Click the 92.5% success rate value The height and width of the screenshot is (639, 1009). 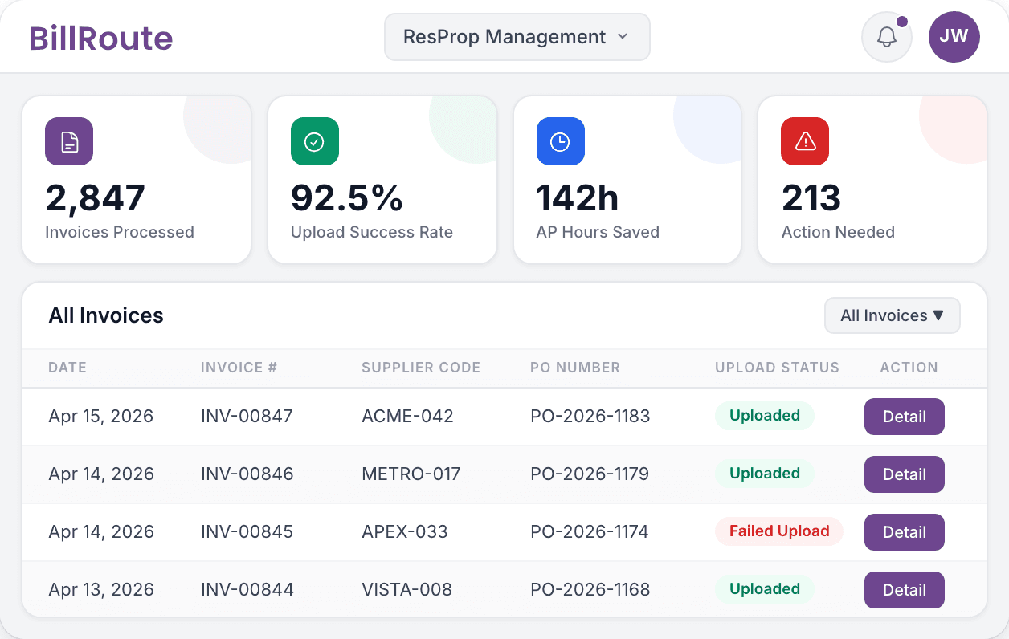point(346,198)
